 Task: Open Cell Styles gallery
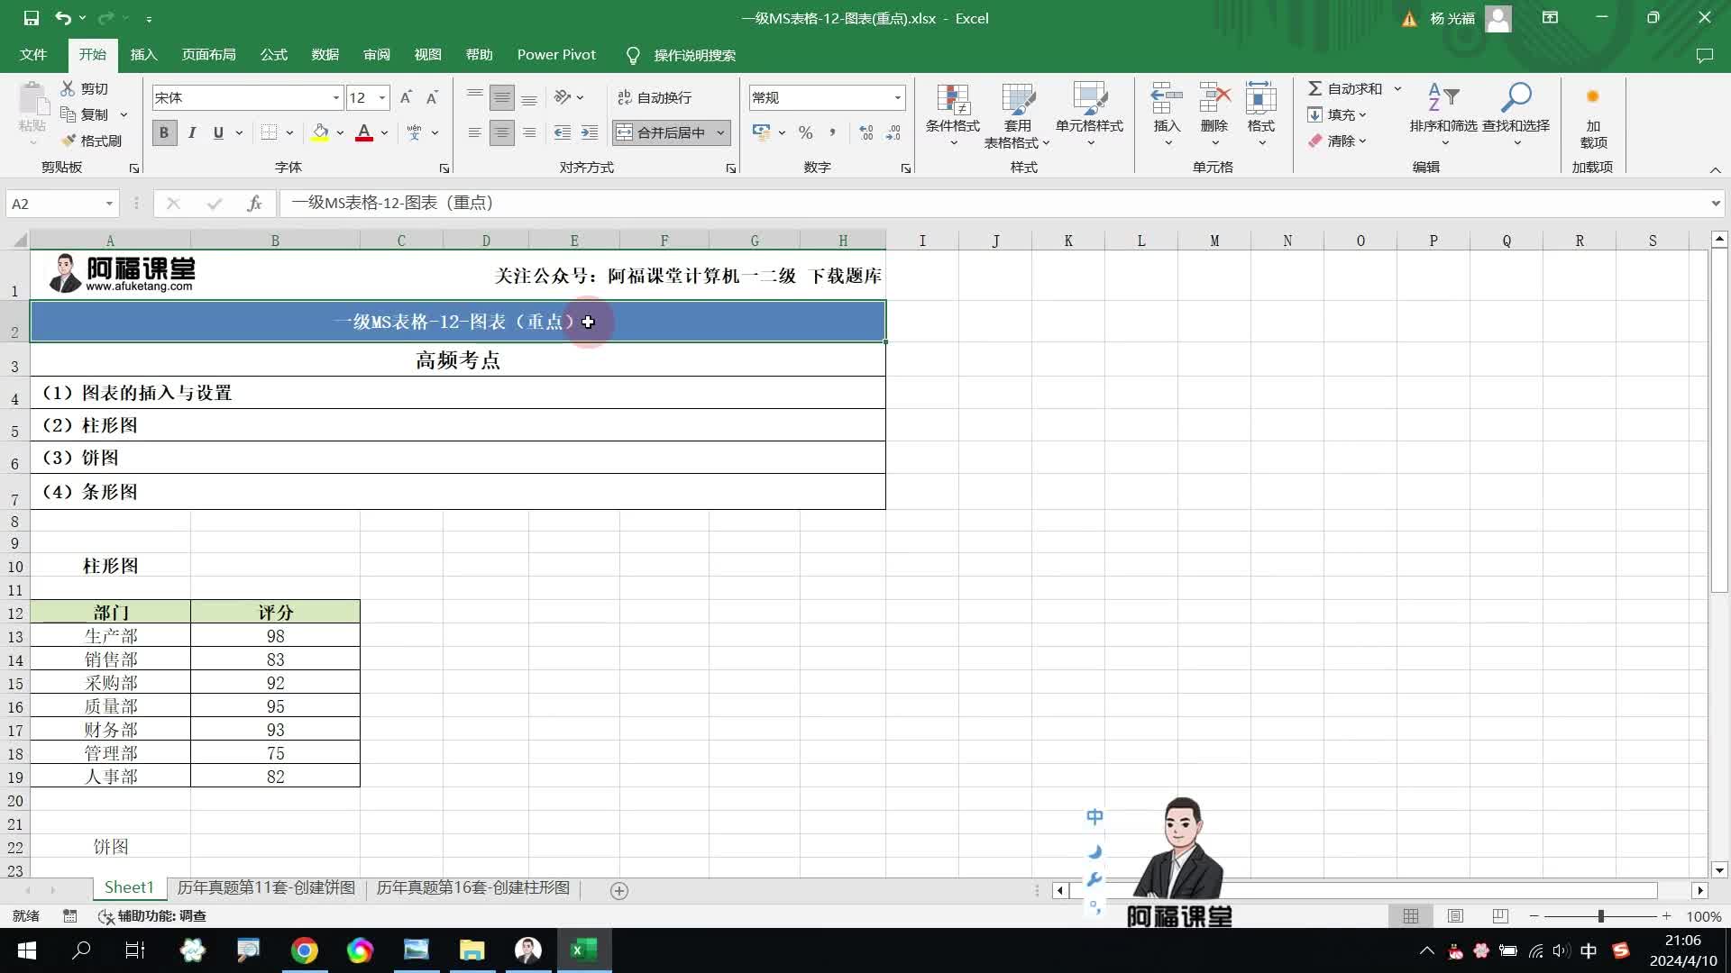tap(1089, 115)
